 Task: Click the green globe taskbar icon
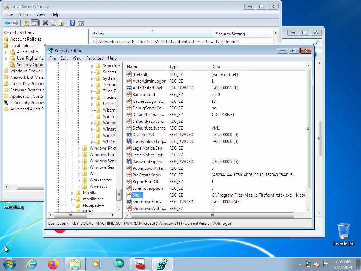coord(118,264)
